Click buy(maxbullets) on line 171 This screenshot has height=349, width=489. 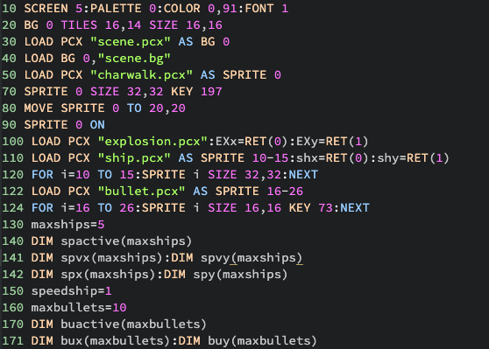click(262, 341)
